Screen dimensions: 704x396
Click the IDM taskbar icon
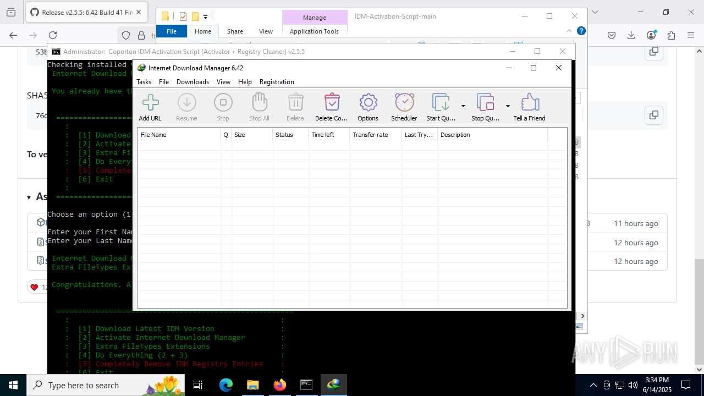333,385
